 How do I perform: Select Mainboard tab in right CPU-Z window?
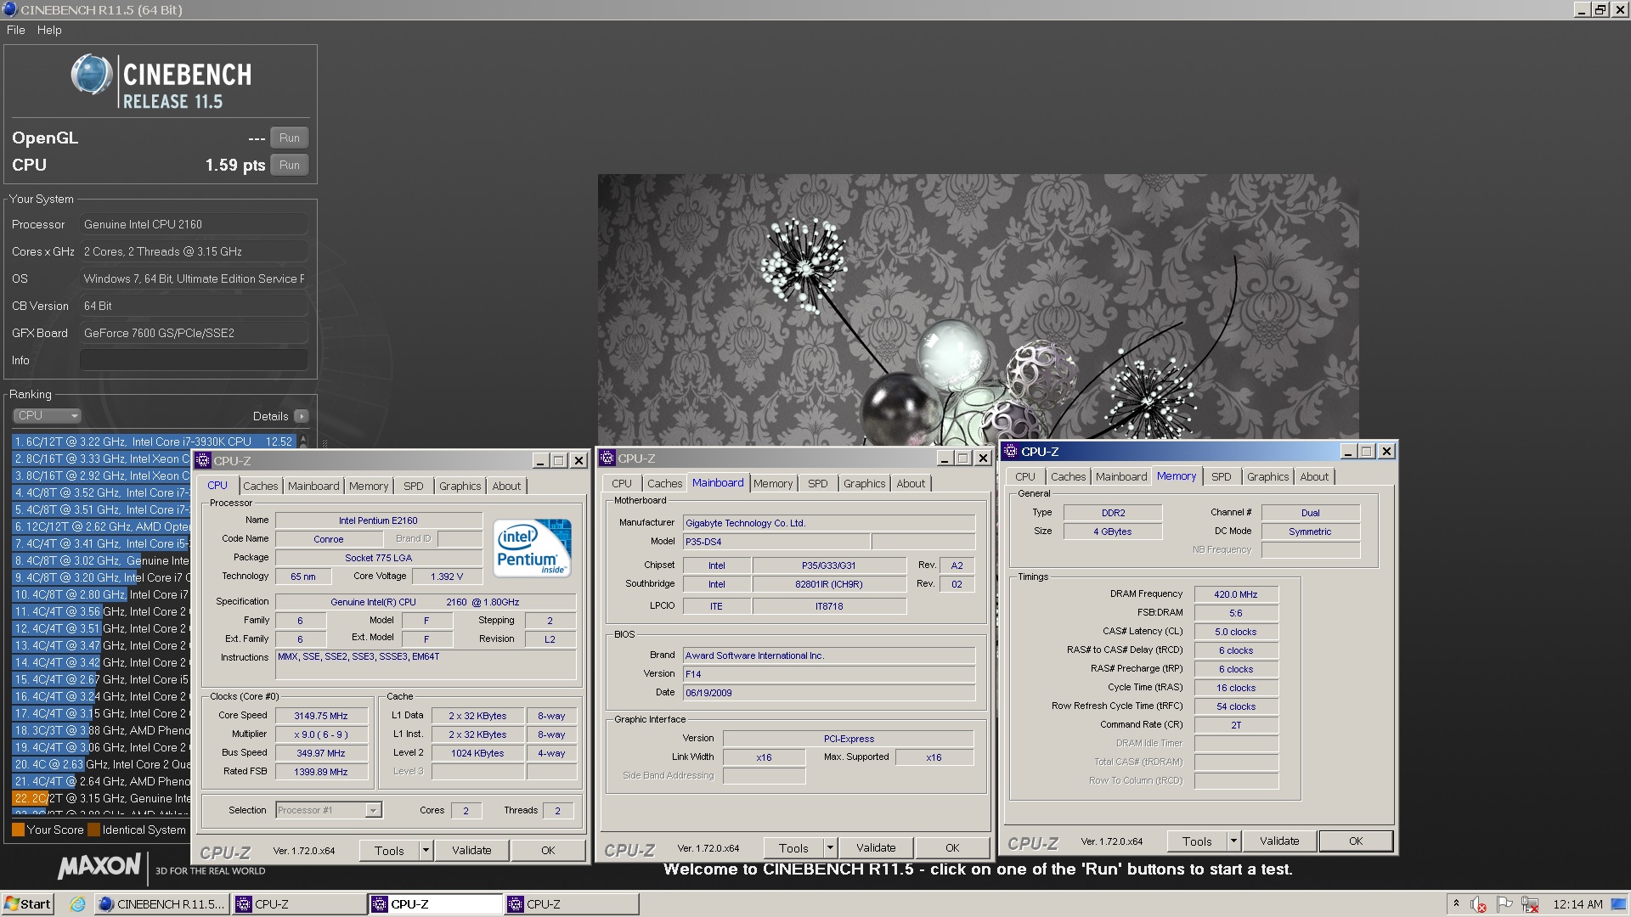[x=1121, y=476]
